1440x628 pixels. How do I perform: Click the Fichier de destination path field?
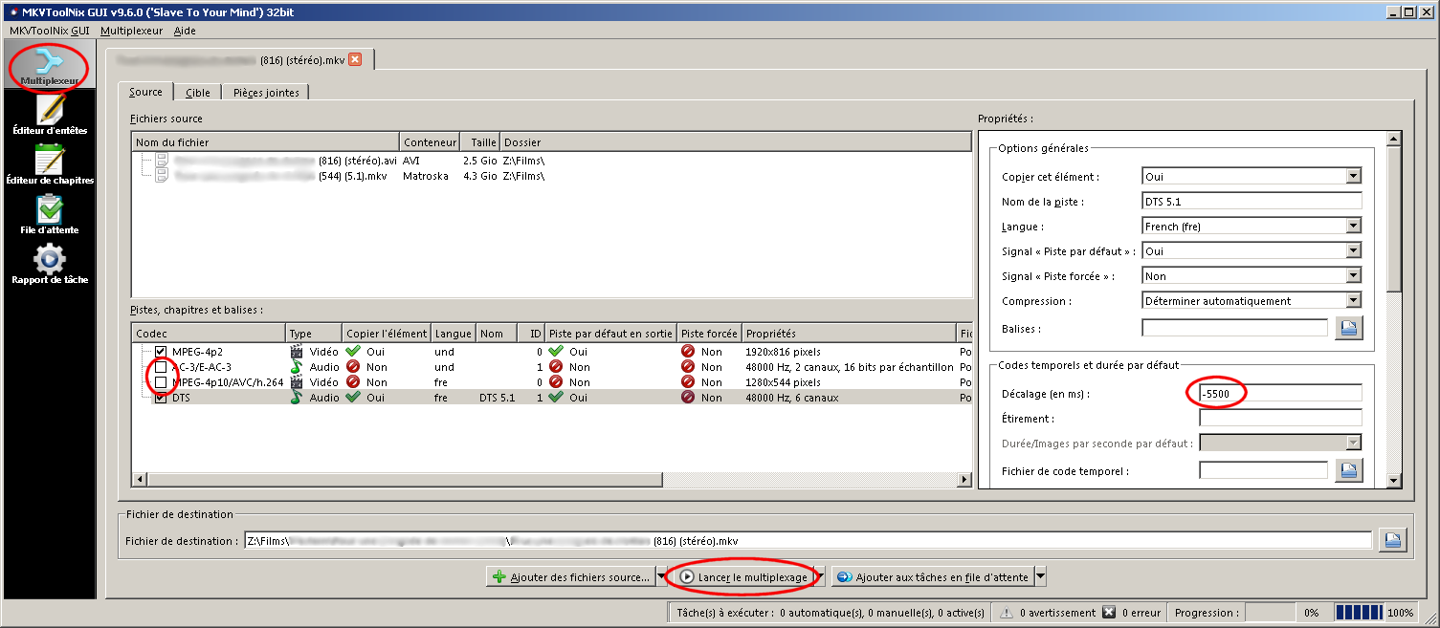click(809, 541)
